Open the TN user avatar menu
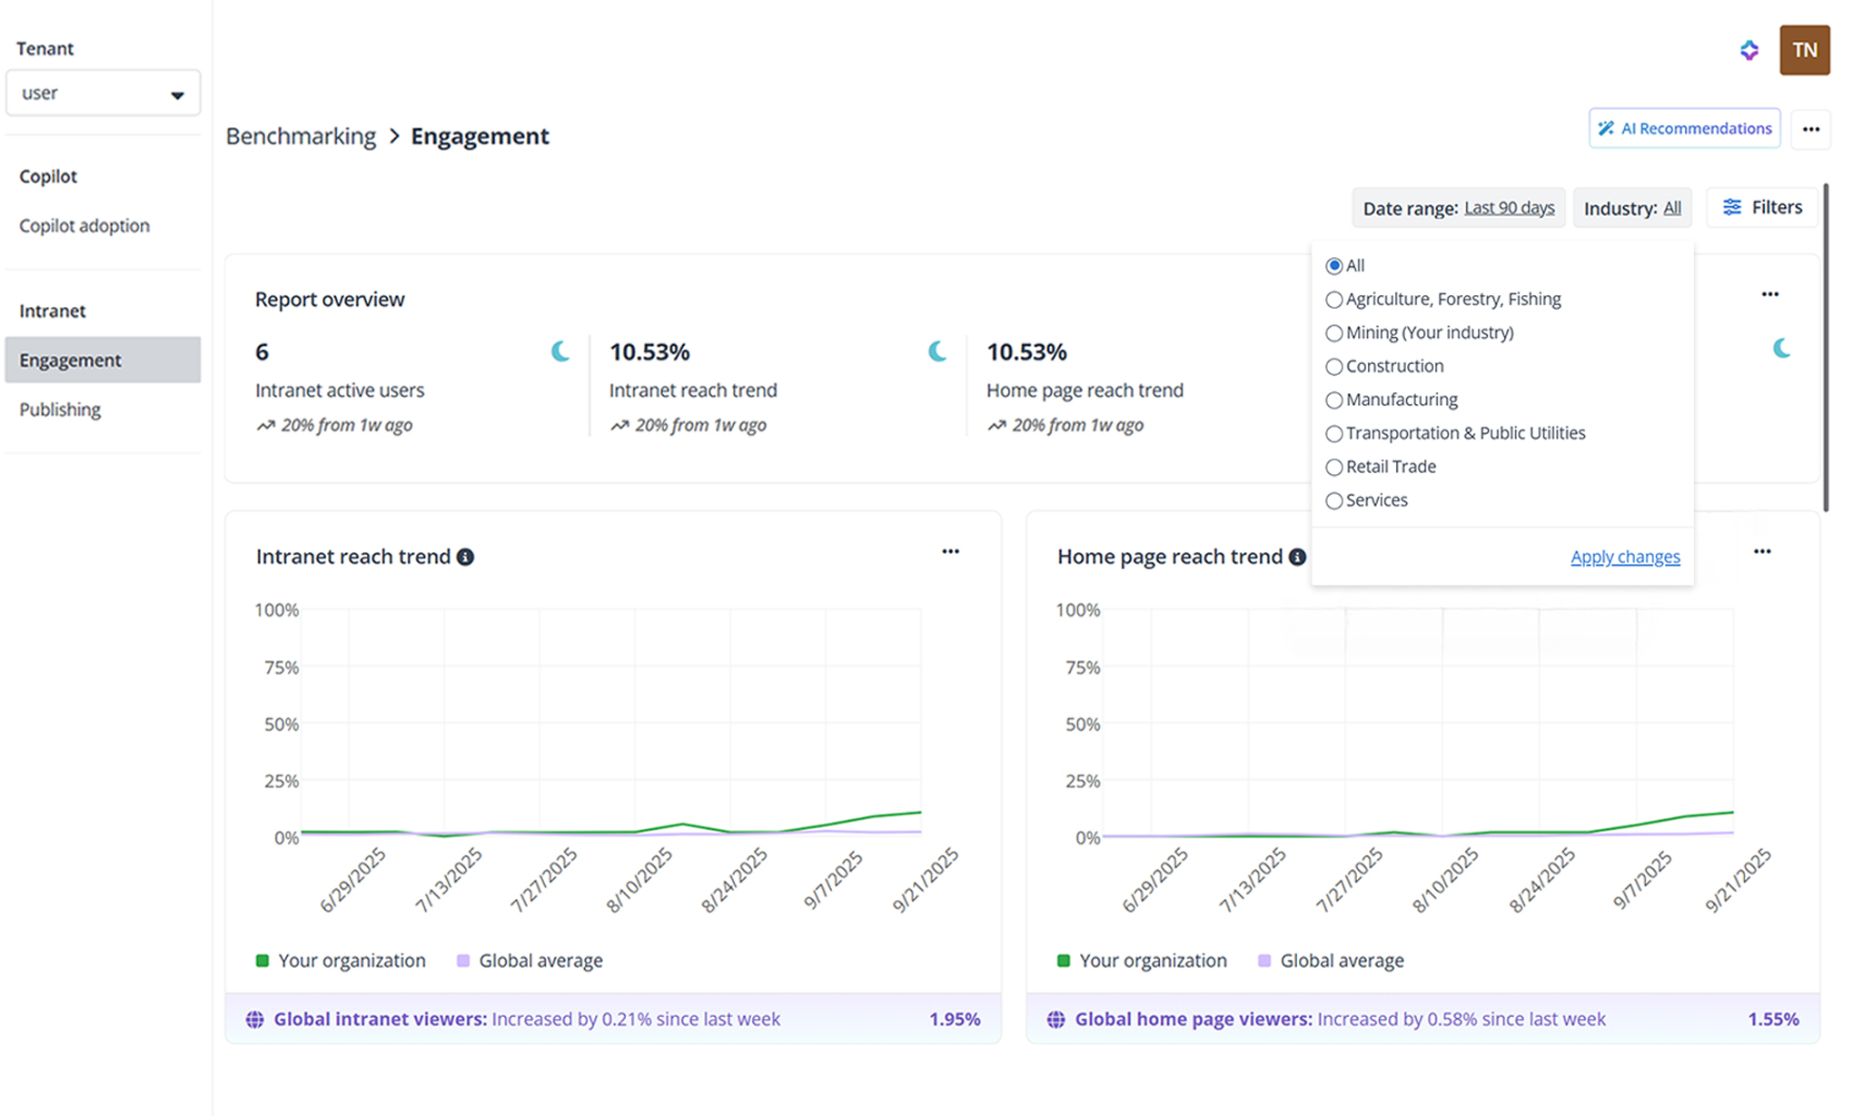The width and height of the screenshot is (1853, 1116). [1804, 50]
